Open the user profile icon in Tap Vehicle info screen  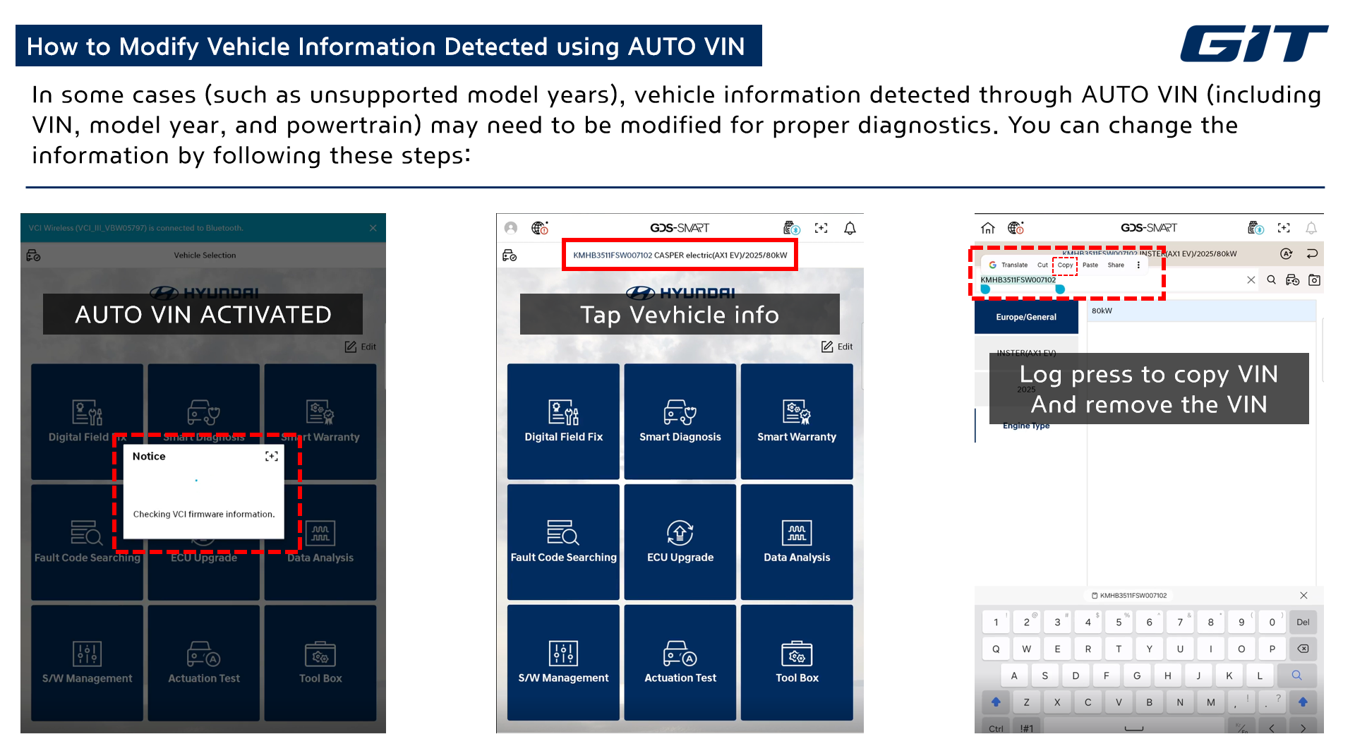point(511,228)
